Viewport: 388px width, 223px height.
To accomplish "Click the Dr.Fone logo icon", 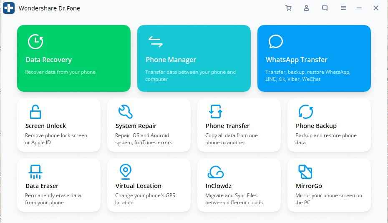I will pyautogui.click(x=9, y=8).
